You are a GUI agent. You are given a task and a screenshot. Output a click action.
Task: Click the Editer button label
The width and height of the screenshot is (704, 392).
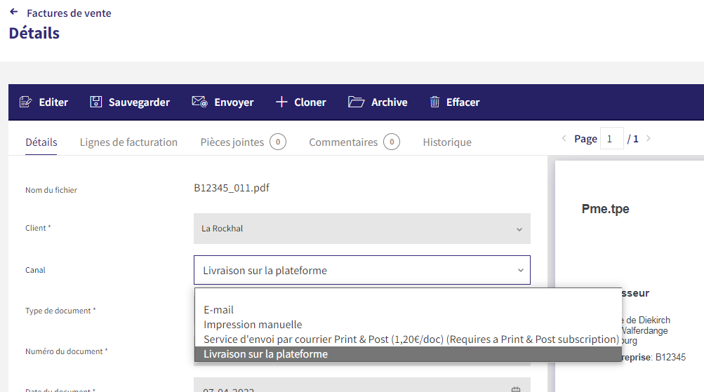click(53, 102)
